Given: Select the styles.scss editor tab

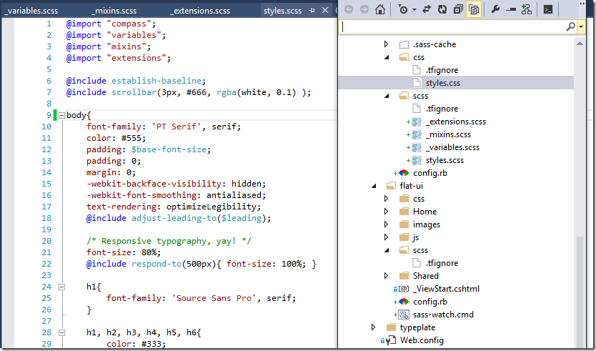Looking at the screenshot, I should tap(282, 11).
